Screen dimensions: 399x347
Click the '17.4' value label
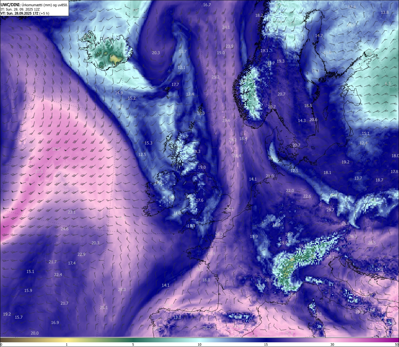(x=72, y=263)
